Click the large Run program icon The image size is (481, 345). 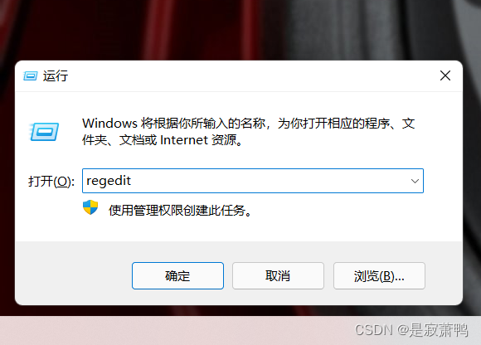44,132
